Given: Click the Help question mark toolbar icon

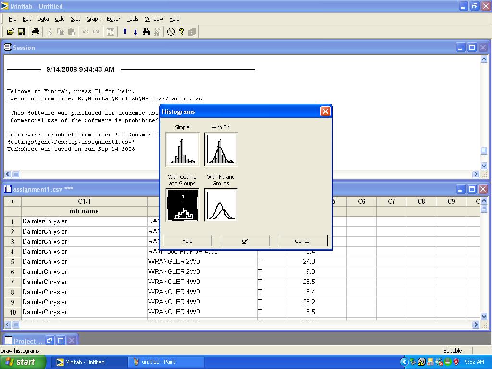Looking at the screenshot, I should tap(182, 32).
